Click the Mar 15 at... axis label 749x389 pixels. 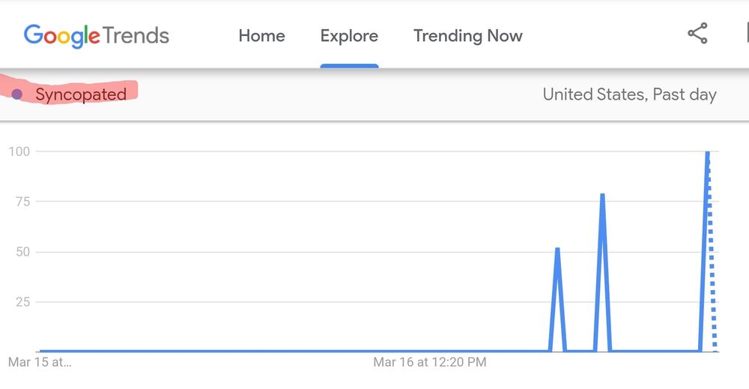coord(40,362)
